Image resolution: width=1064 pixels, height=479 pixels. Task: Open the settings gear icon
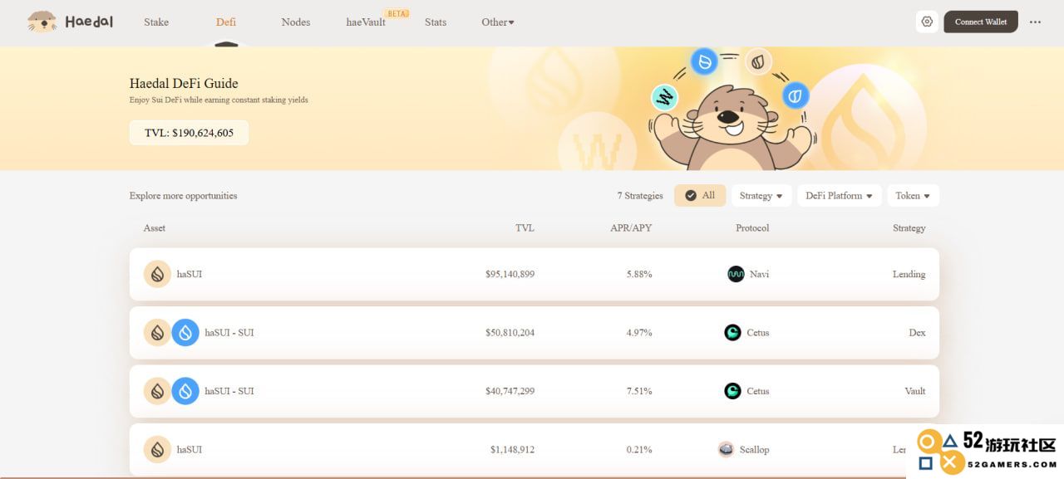coord(927,22)
